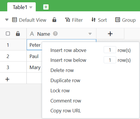This screenshot has width=140, height=119.
Task: Click the Name column help question icon
Action: (x=55, y=34)
